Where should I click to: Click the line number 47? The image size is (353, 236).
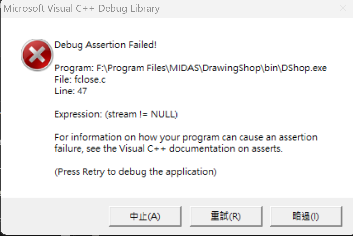tap(82, 91)
